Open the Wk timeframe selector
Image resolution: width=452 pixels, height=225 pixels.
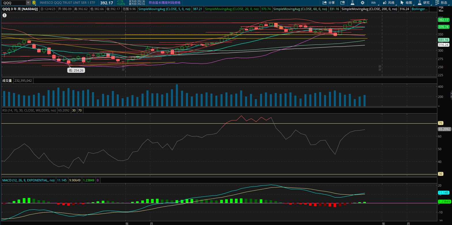[373, 3]
